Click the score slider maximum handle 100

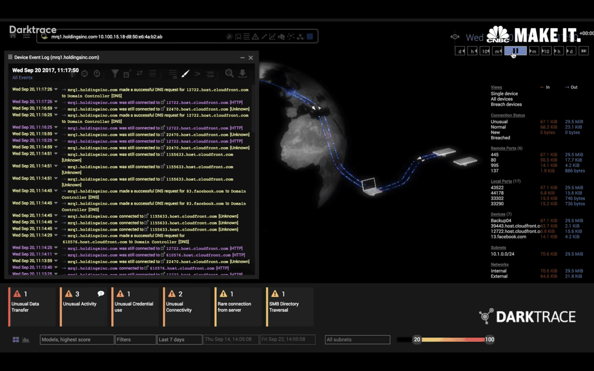(x=490, y=339)
